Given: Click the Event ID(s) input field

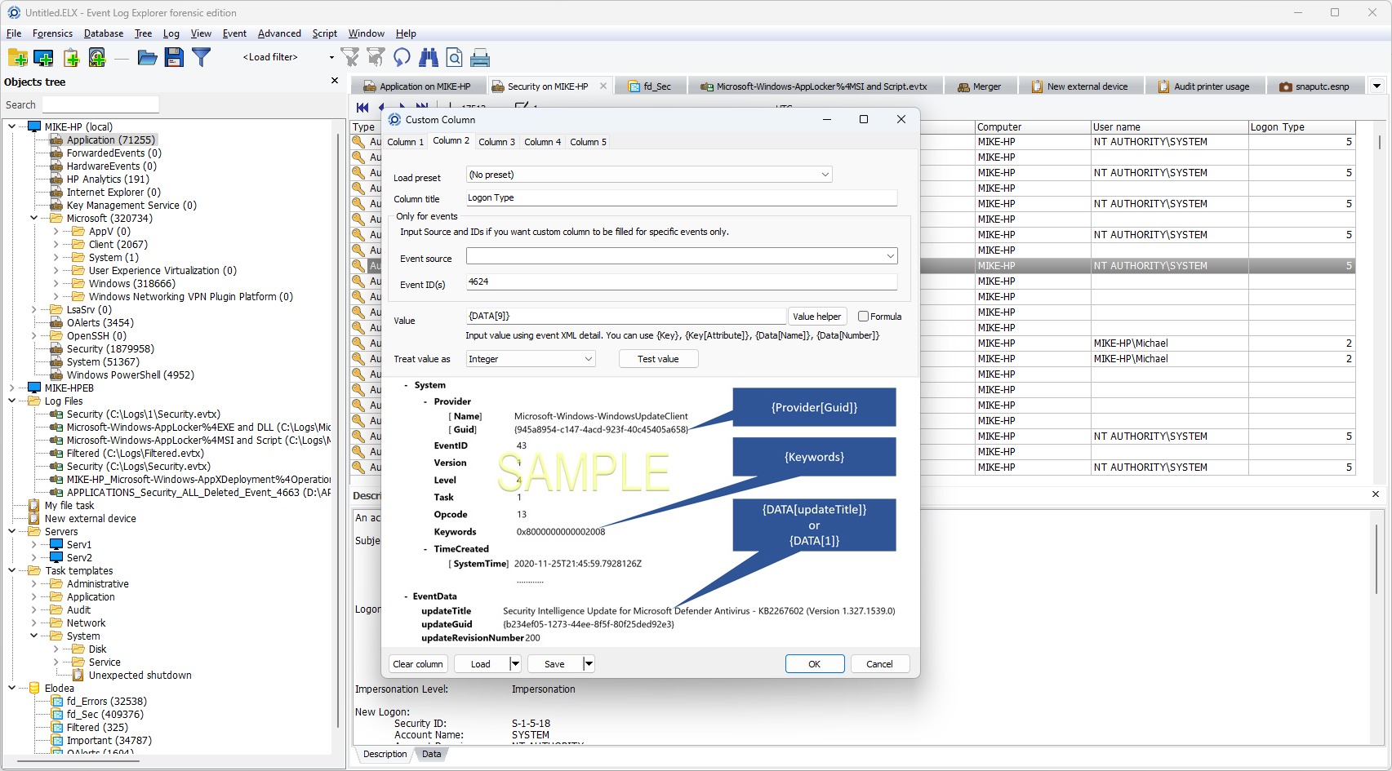Looking at the screenshot, I should click(x=682, y=281).
